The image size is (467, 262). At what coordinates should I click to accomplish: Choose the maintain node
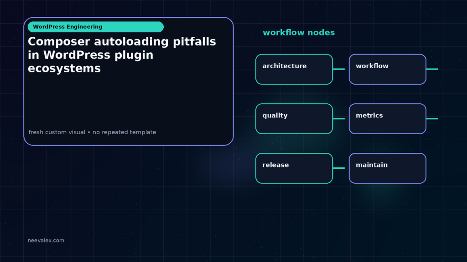pos(388,168)
